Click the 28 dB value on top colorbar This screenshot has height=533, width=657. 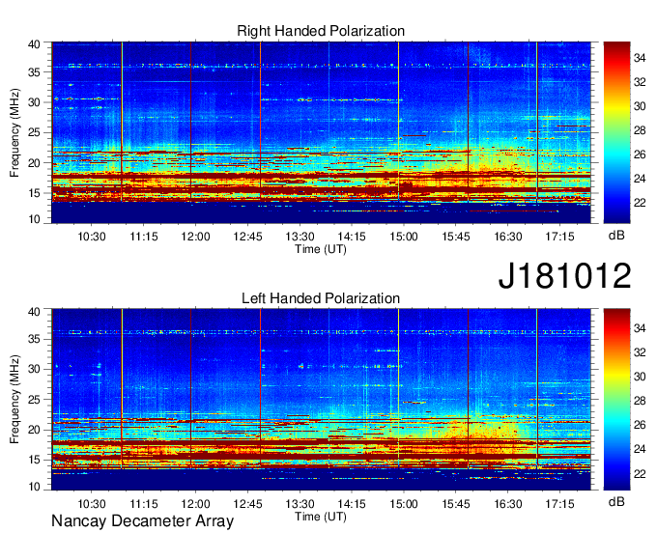[640, 130]
